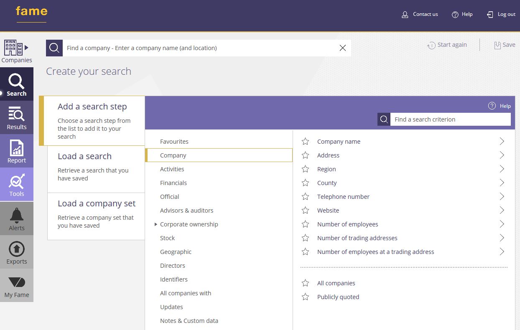Expand the Region criterion chevron
This screenshot has height=330, width=520.
point(502,169)
